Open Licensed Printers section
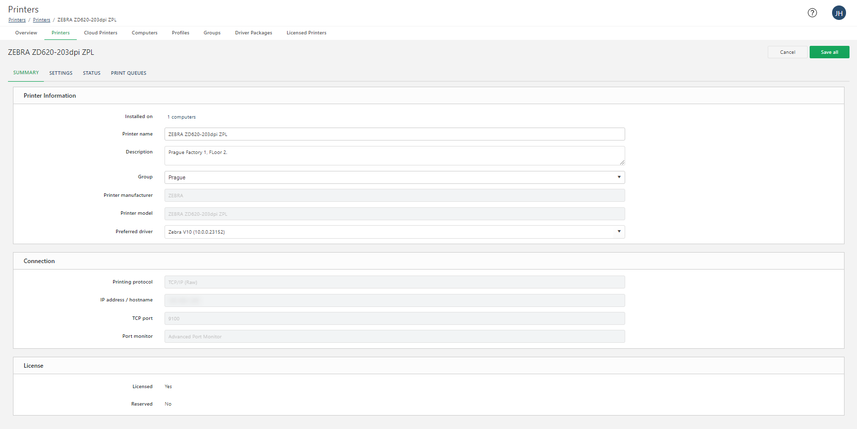 [306, 33]
